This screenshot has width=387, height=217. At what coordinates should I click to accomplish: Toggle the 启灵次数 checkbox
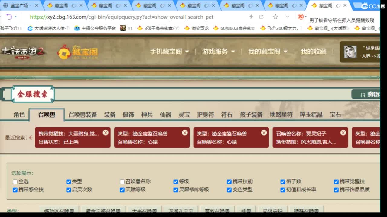pos(69,190)
